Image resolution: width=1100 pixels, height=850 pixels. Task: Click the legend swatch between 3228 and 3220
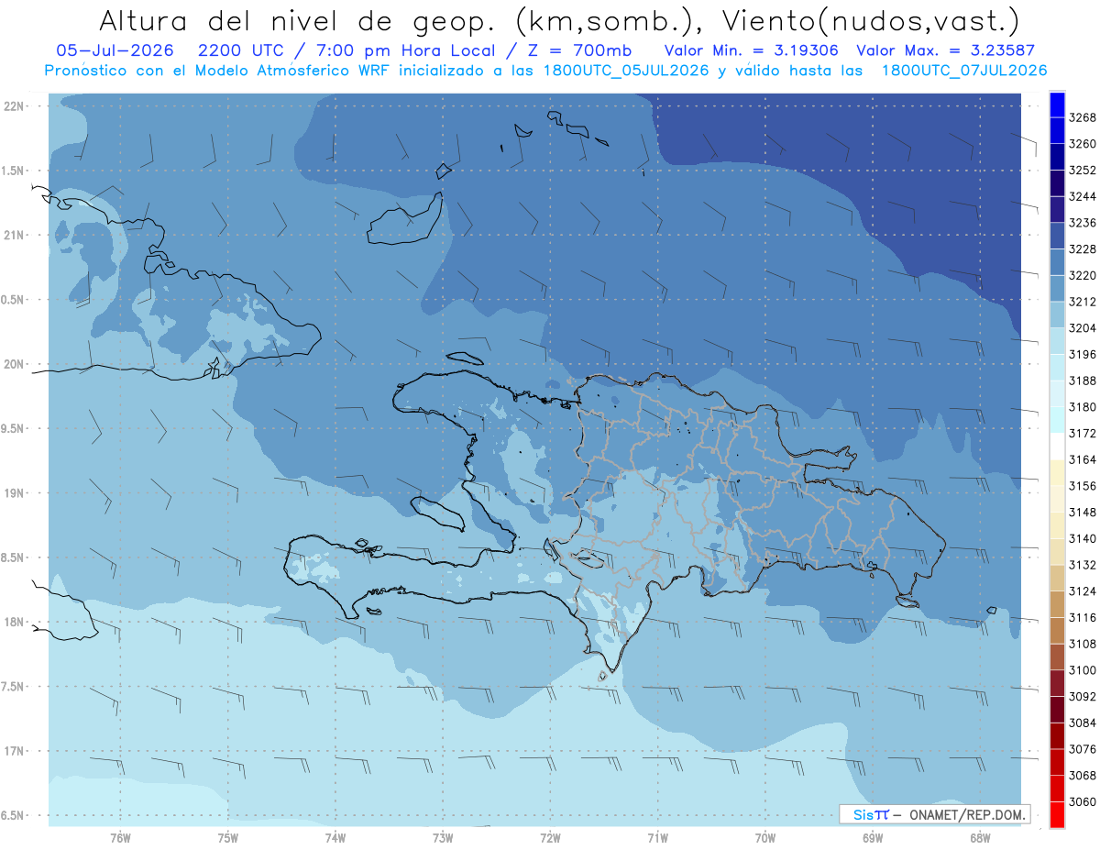click(x=1057, y=262)
